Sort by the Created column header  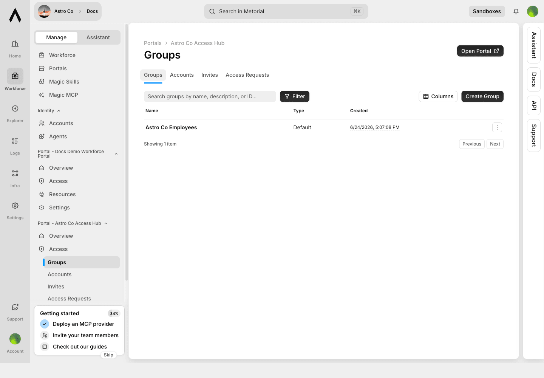tap(359, 111)
